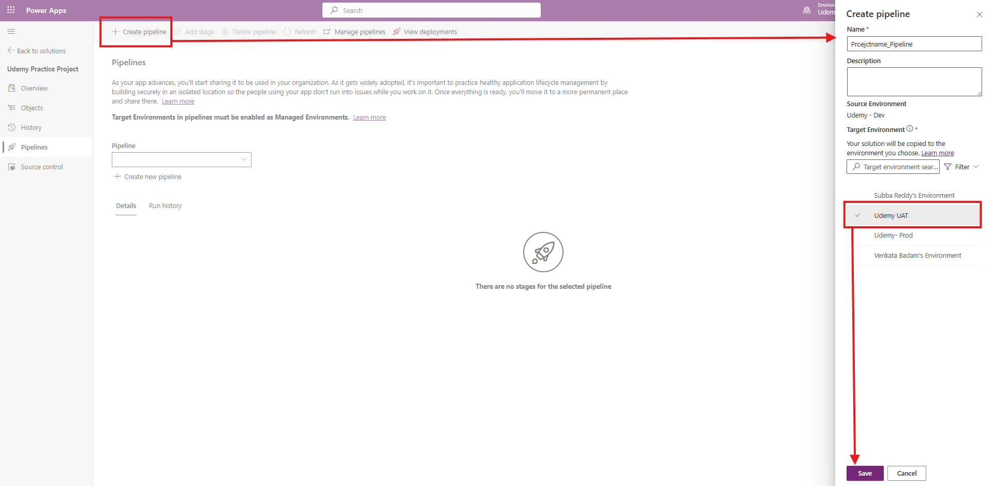The width and height of the screenshot is (993, 486).
Task: Switch to the Details tab
Action: tap(126, 206)
